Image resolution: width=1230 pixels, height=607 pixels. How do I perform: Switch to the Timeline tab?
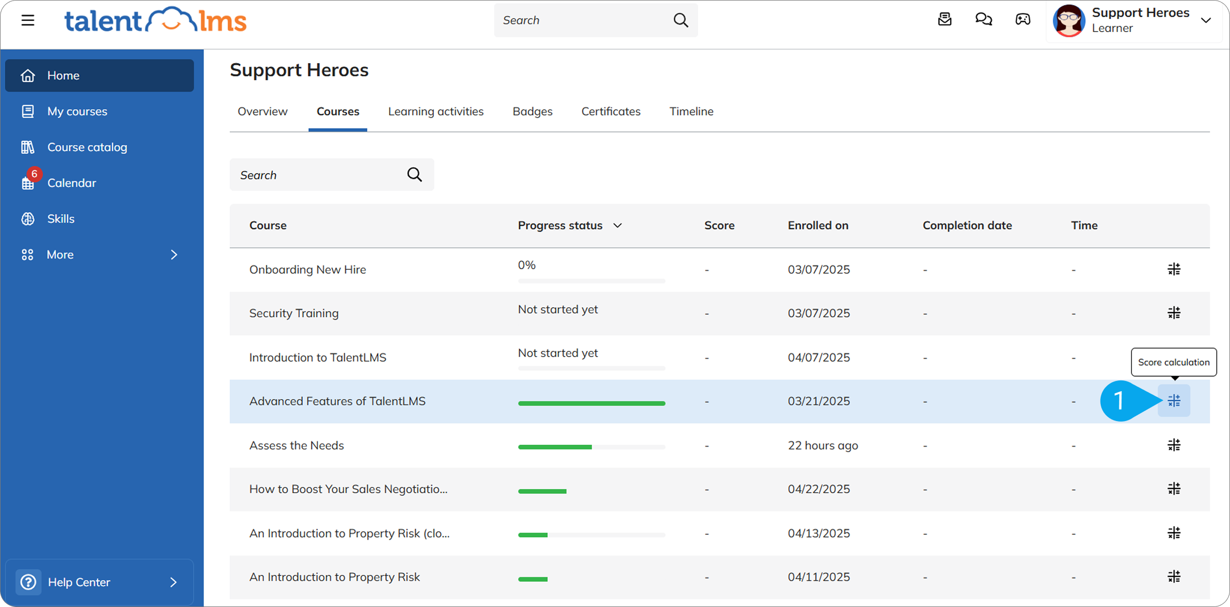691,111
